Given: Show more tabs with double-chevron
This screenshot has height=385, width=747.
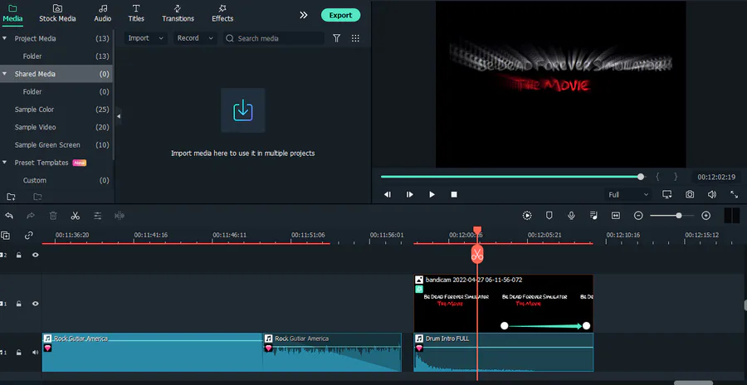Looking at the screenshot, I should click(304, 15).
